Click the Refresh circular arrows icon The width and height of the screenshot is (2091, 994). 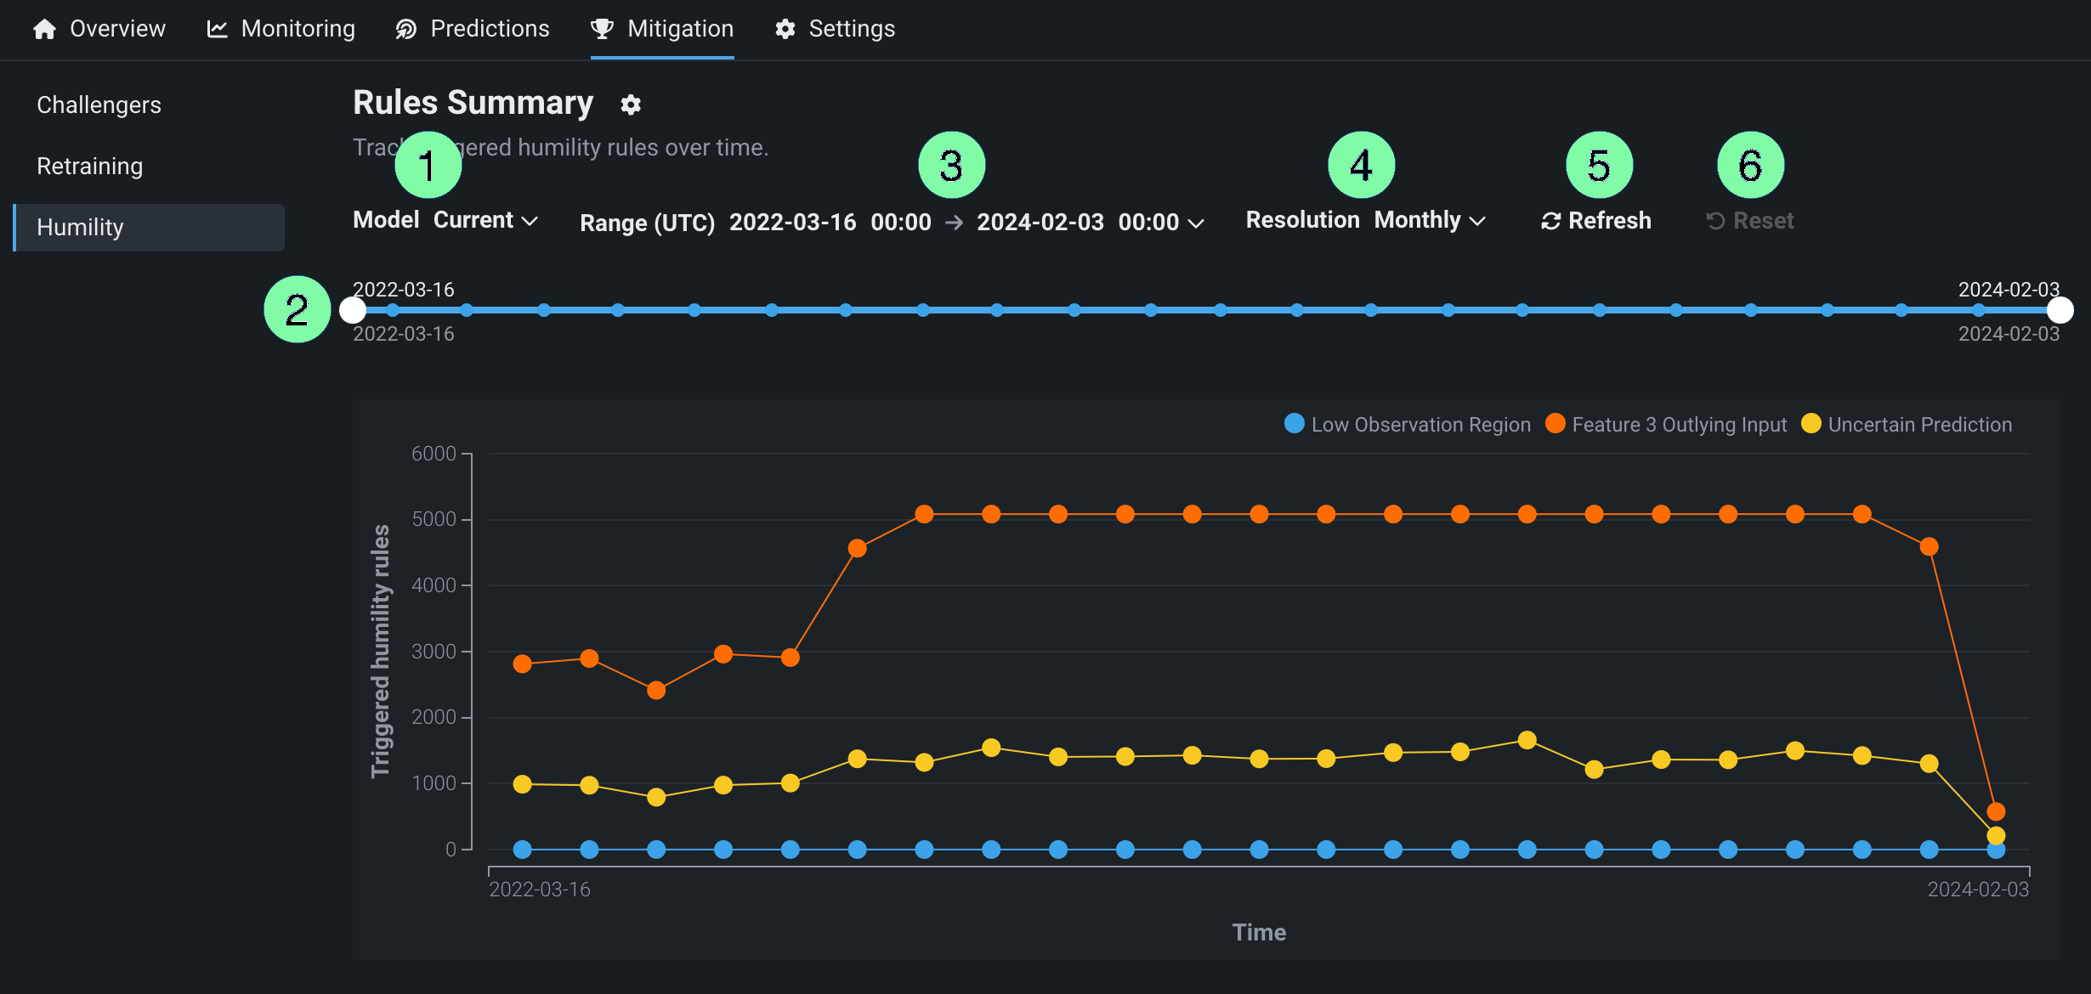(x=1550, y=221)
